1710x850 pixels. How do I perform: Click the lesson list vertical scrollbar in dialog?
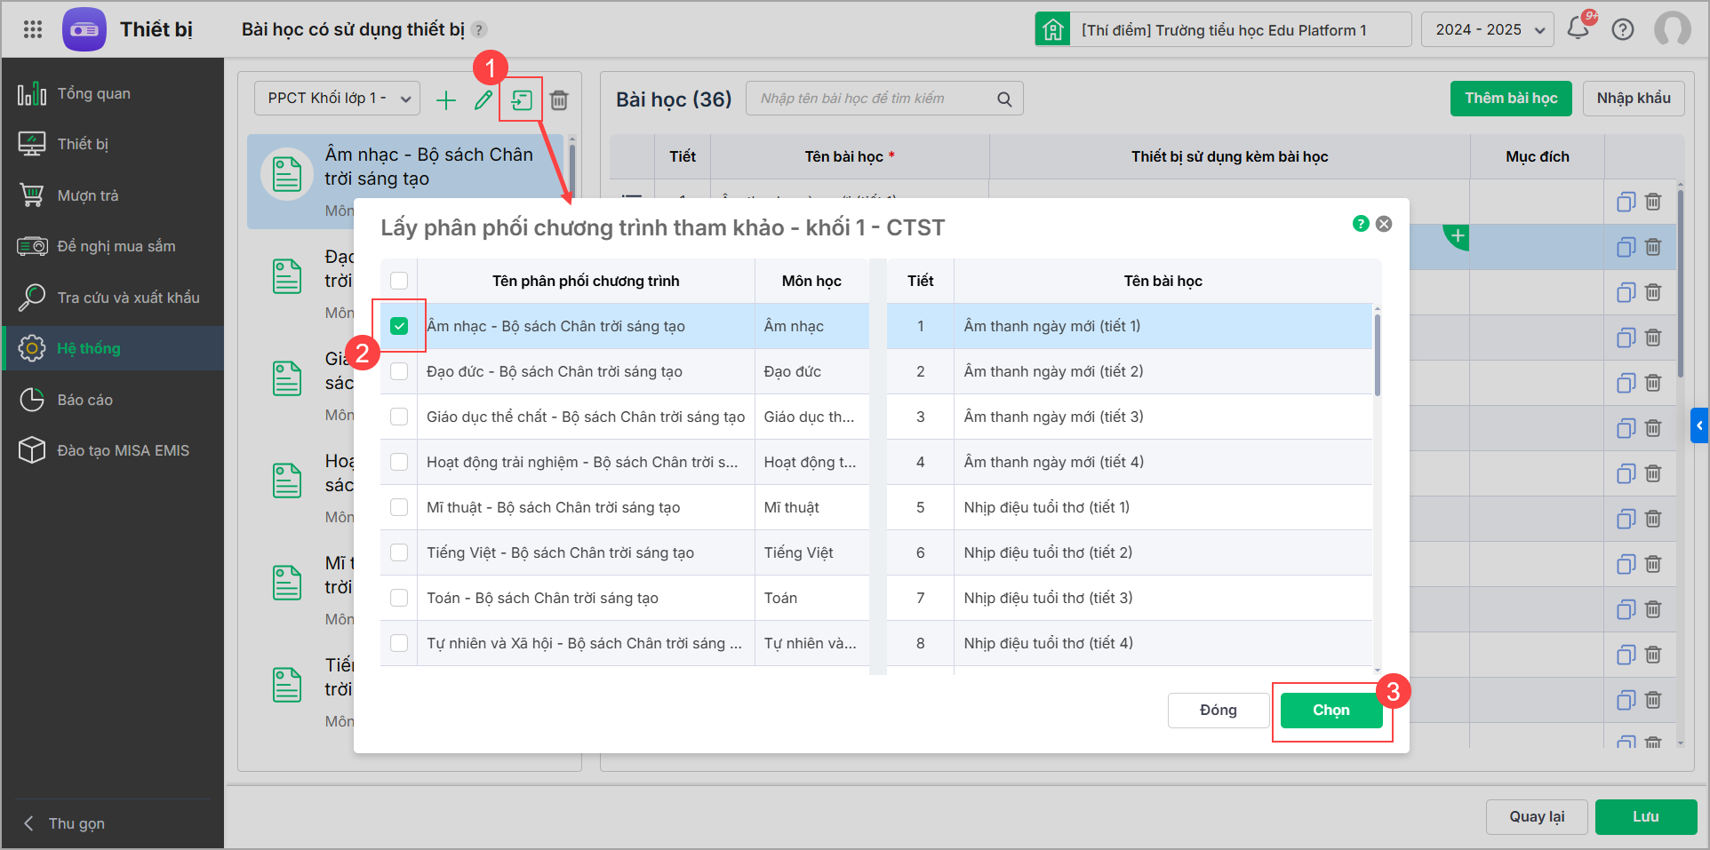click(1377, 355)
